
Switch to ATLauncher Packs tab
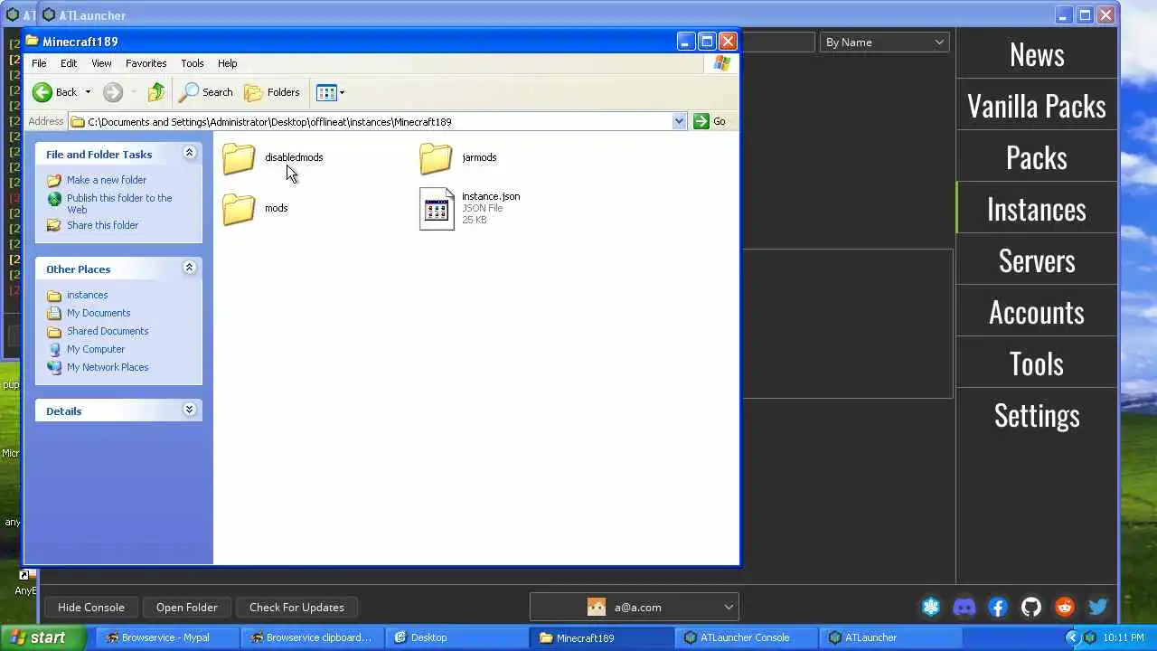1037,157
